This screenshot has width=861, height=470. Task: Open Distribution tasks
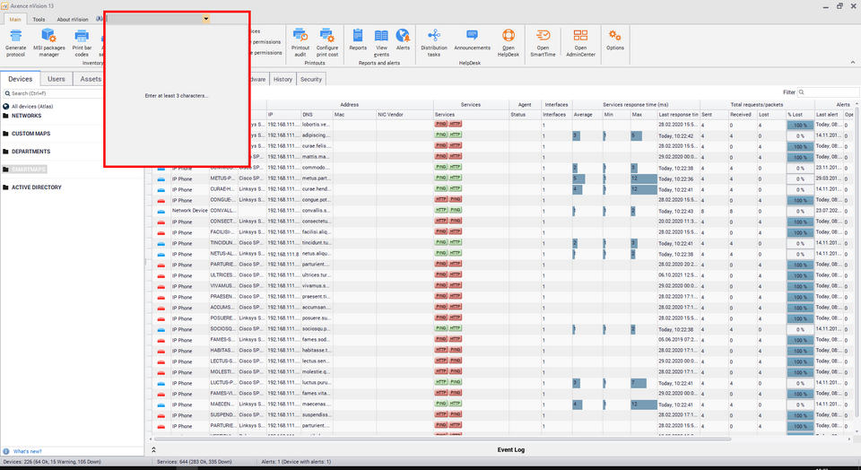pos(434,40)
